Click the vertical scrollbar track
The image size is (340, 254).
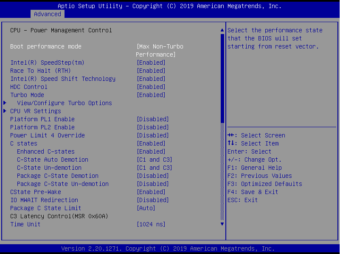222,170
